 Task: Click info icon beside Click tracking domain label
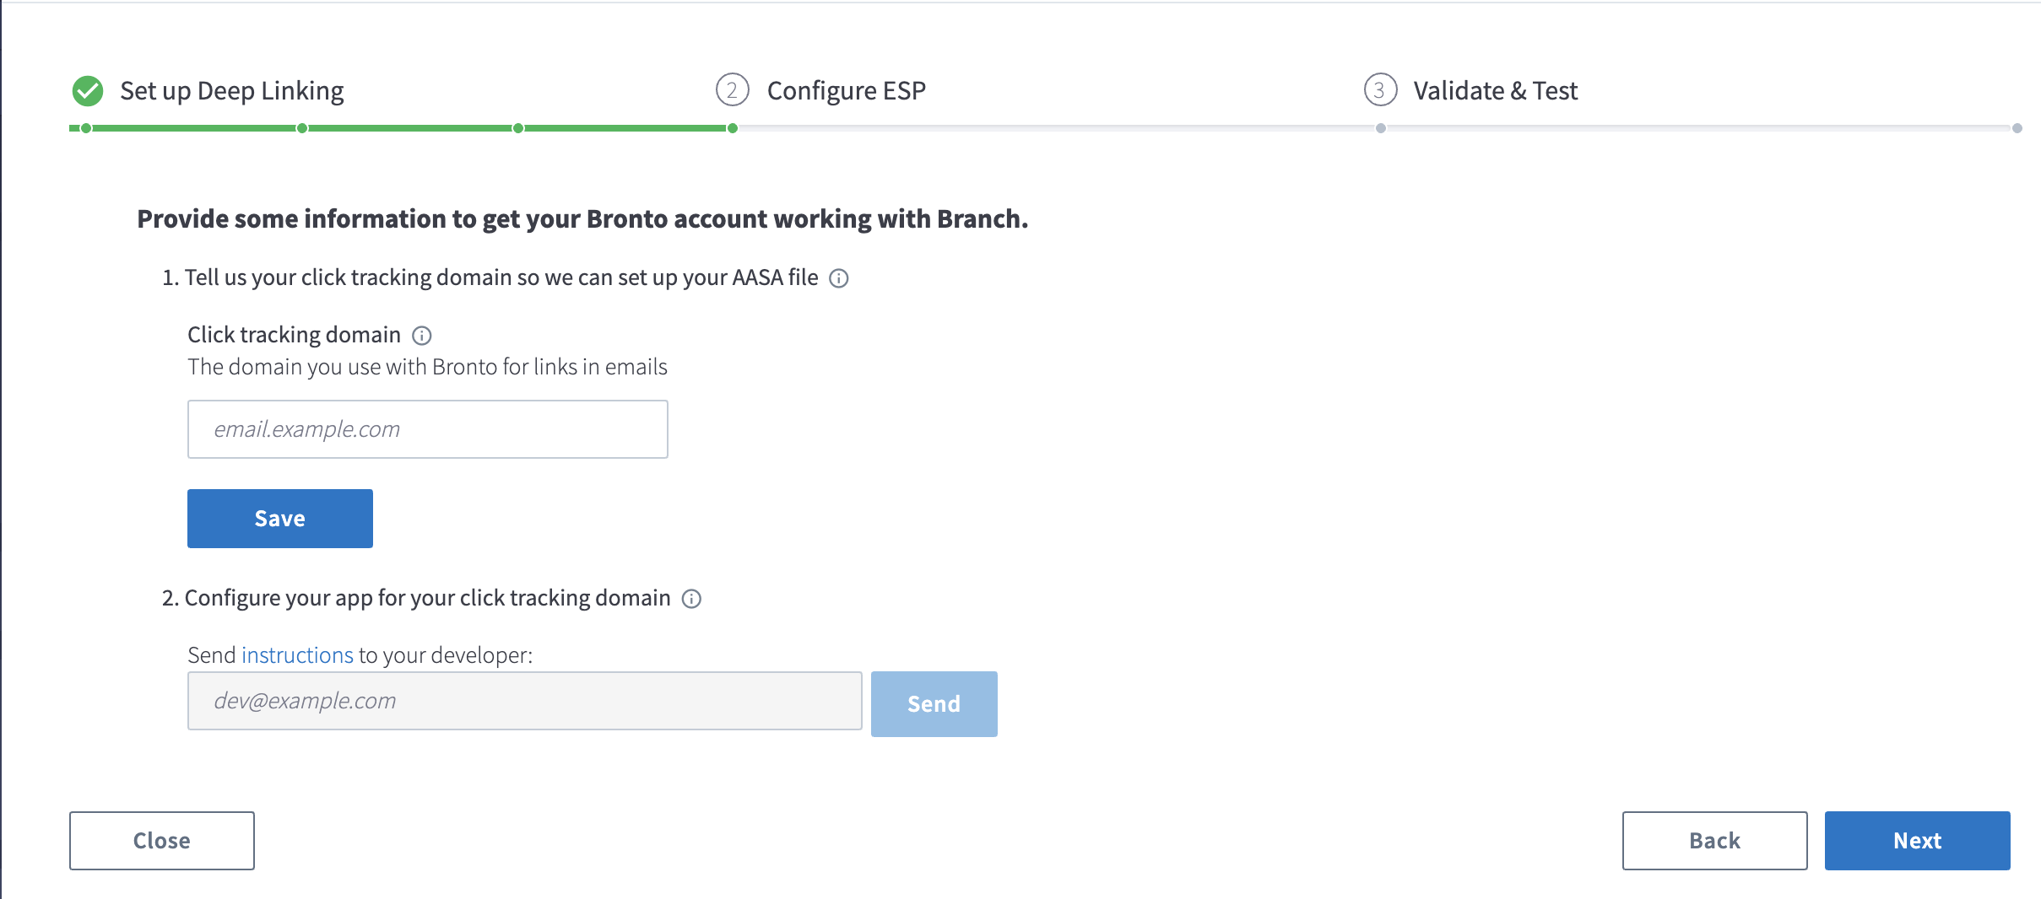coord(421,336)
